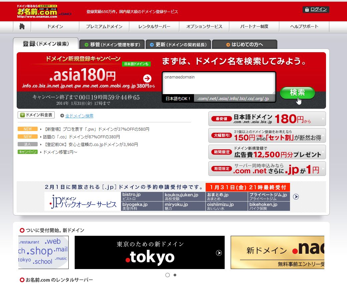Click green plus icon on ドメイン料金表
This screenshot has height=284, width=347.
[22, 115]
